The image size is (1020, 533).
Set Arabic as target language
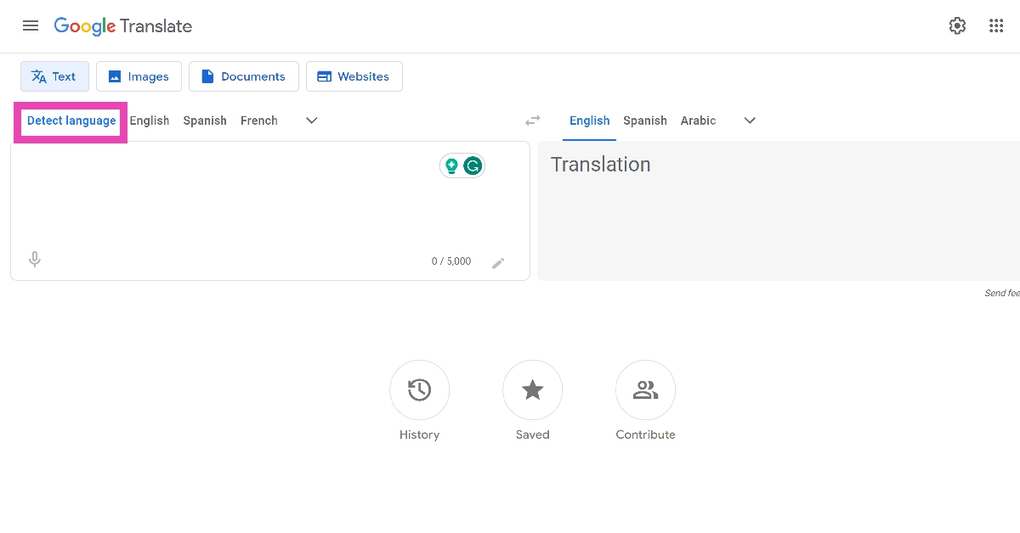[x=698, y=121]
